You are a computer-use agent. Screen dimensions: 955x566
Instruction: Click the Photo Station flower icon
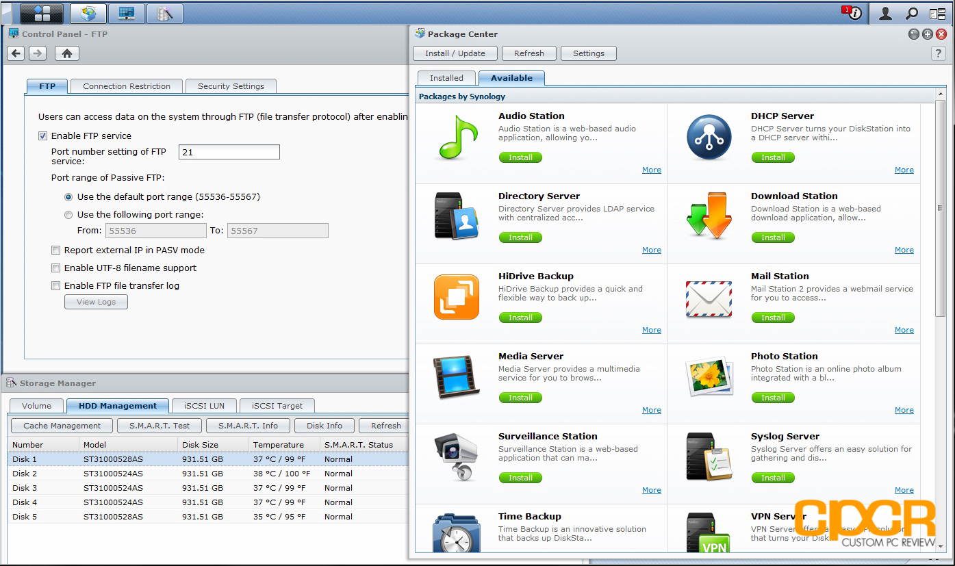click(x=709, y=378)
